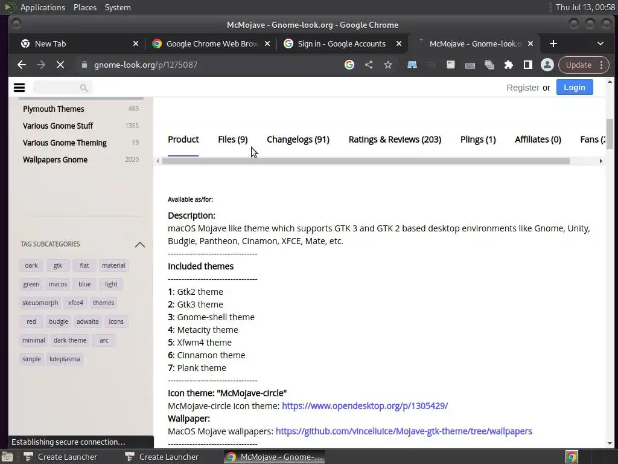The height and width of the screenshot is (464, 618).
Task: Open the Extensions puzzle menu
Action: (x=508, y=65)
